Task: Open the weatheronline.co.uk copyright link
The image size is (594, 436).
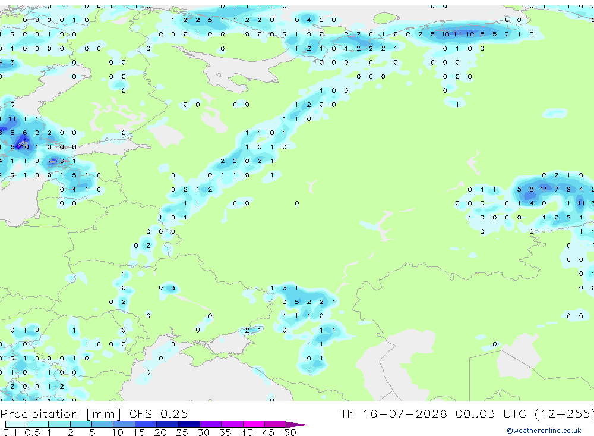Action: click(x=544, y=431)
